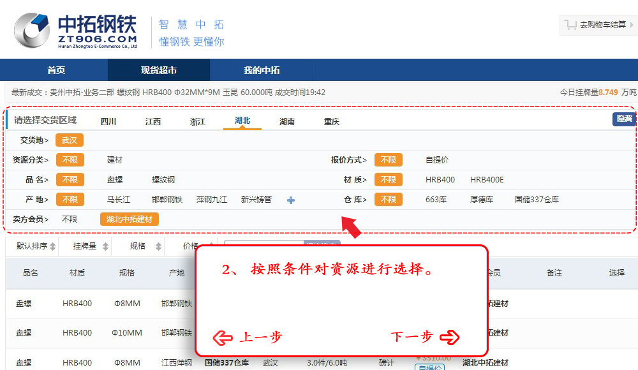Screen dimensions: 638x370
Task: Click the 下一步 right arrow icon
Action: [x=449, y=337]
